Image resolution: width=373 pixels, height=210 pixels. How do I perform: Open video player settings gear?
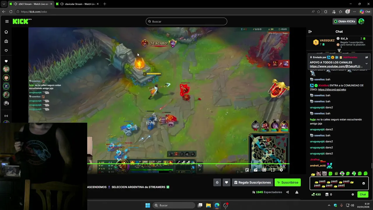281,170
